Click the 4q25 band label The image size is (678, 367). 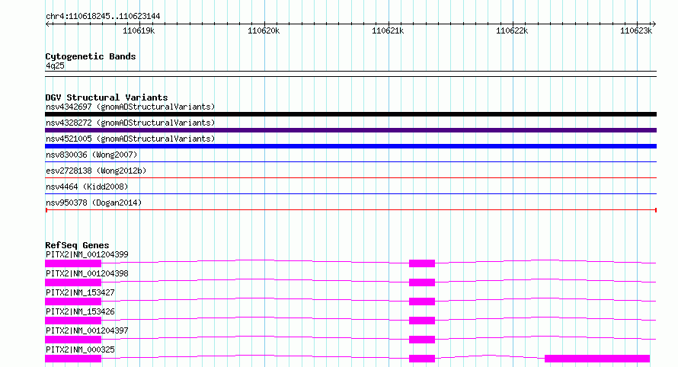click(55, 65)
